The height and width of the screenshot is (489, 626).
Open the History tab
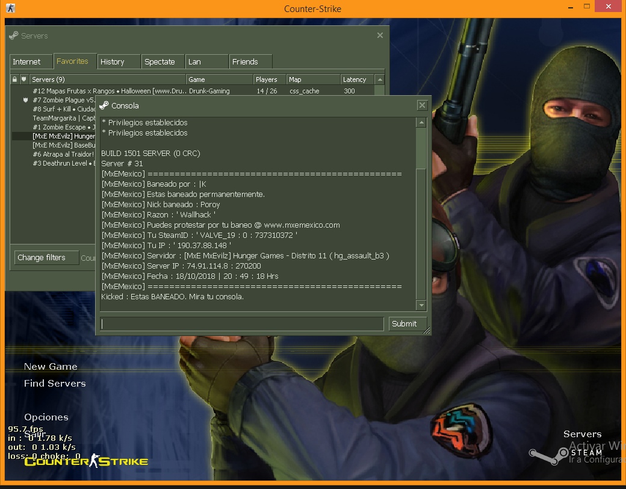click(119, 62)
